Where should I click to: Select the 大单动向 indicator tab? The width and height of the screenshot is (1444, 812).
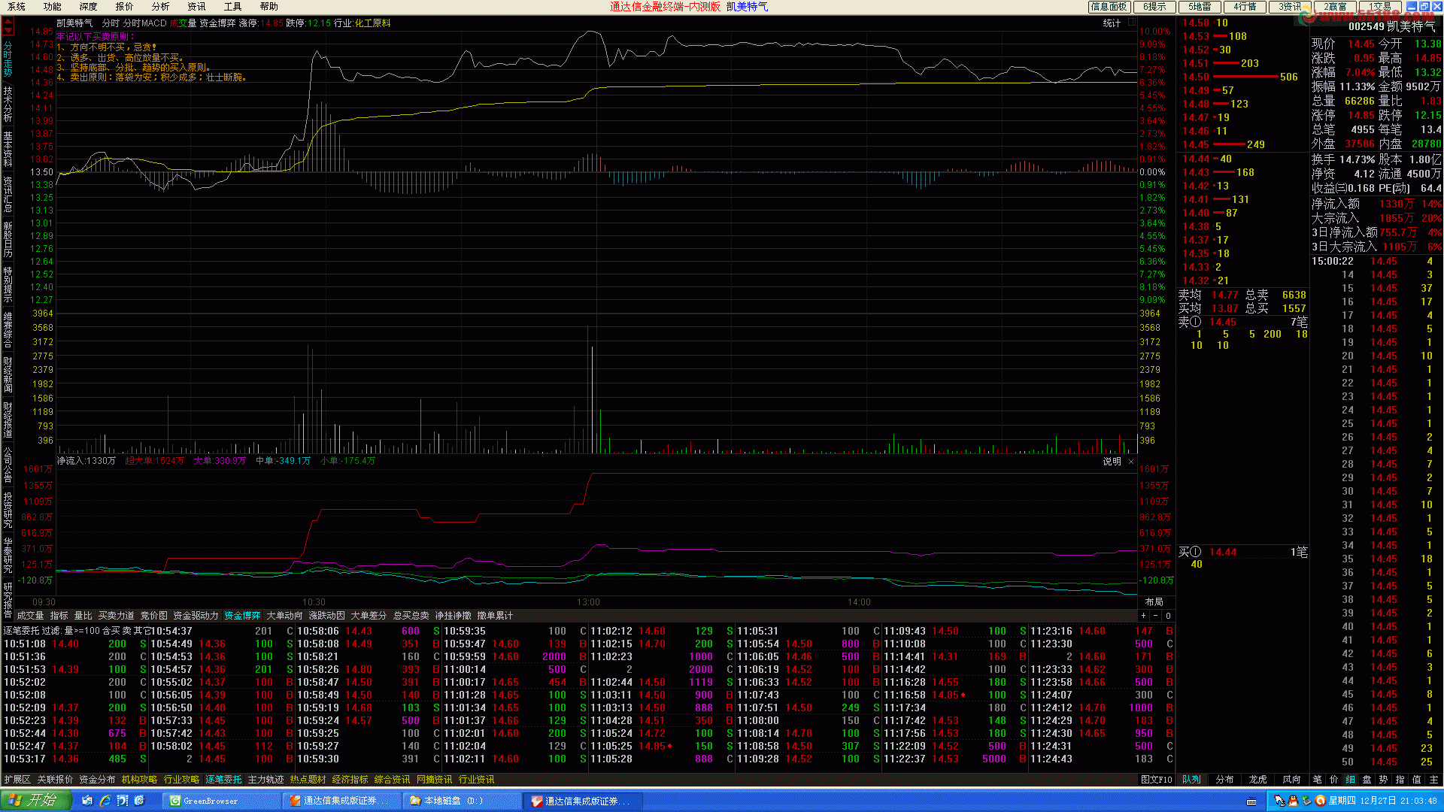tap(284, 616)
